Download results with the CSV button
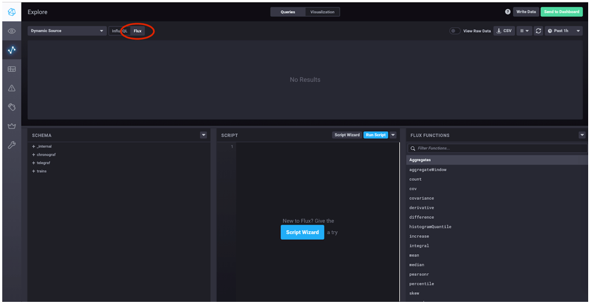The image size is (591, 303). (504, 31)
